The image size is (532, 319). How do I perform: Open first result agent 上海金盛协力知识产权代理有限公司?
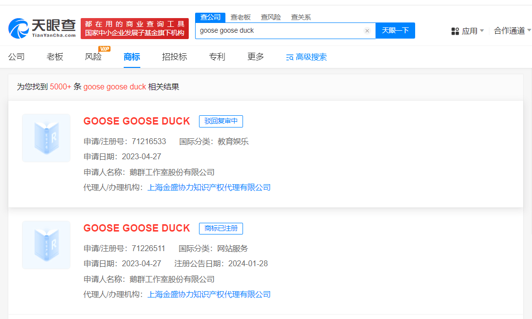[209, 188]
